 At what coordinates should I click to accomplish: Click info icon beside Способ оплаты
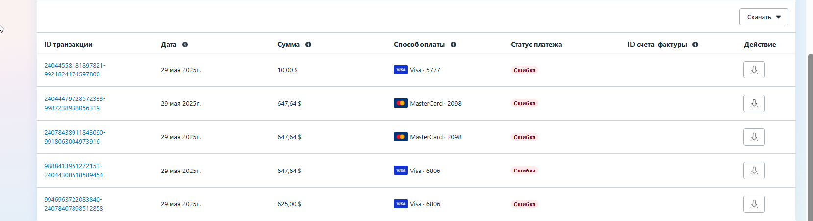[453, 44]
